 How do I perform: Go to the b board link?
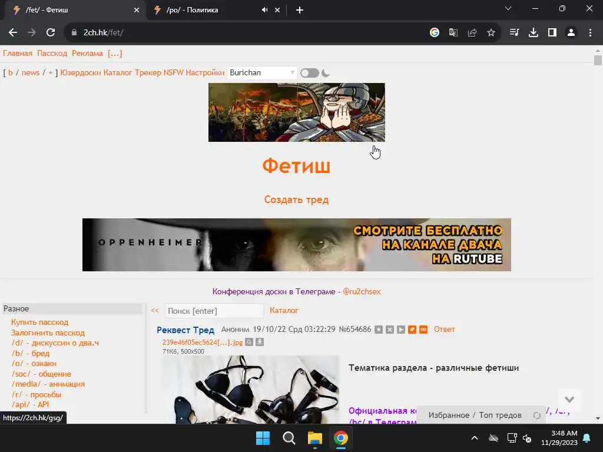[11, 72]
